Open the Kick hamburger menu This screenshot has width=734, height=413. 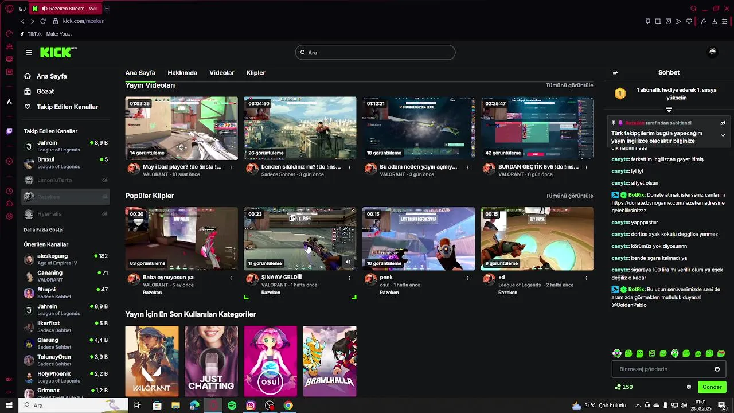[x=29, y=52]
